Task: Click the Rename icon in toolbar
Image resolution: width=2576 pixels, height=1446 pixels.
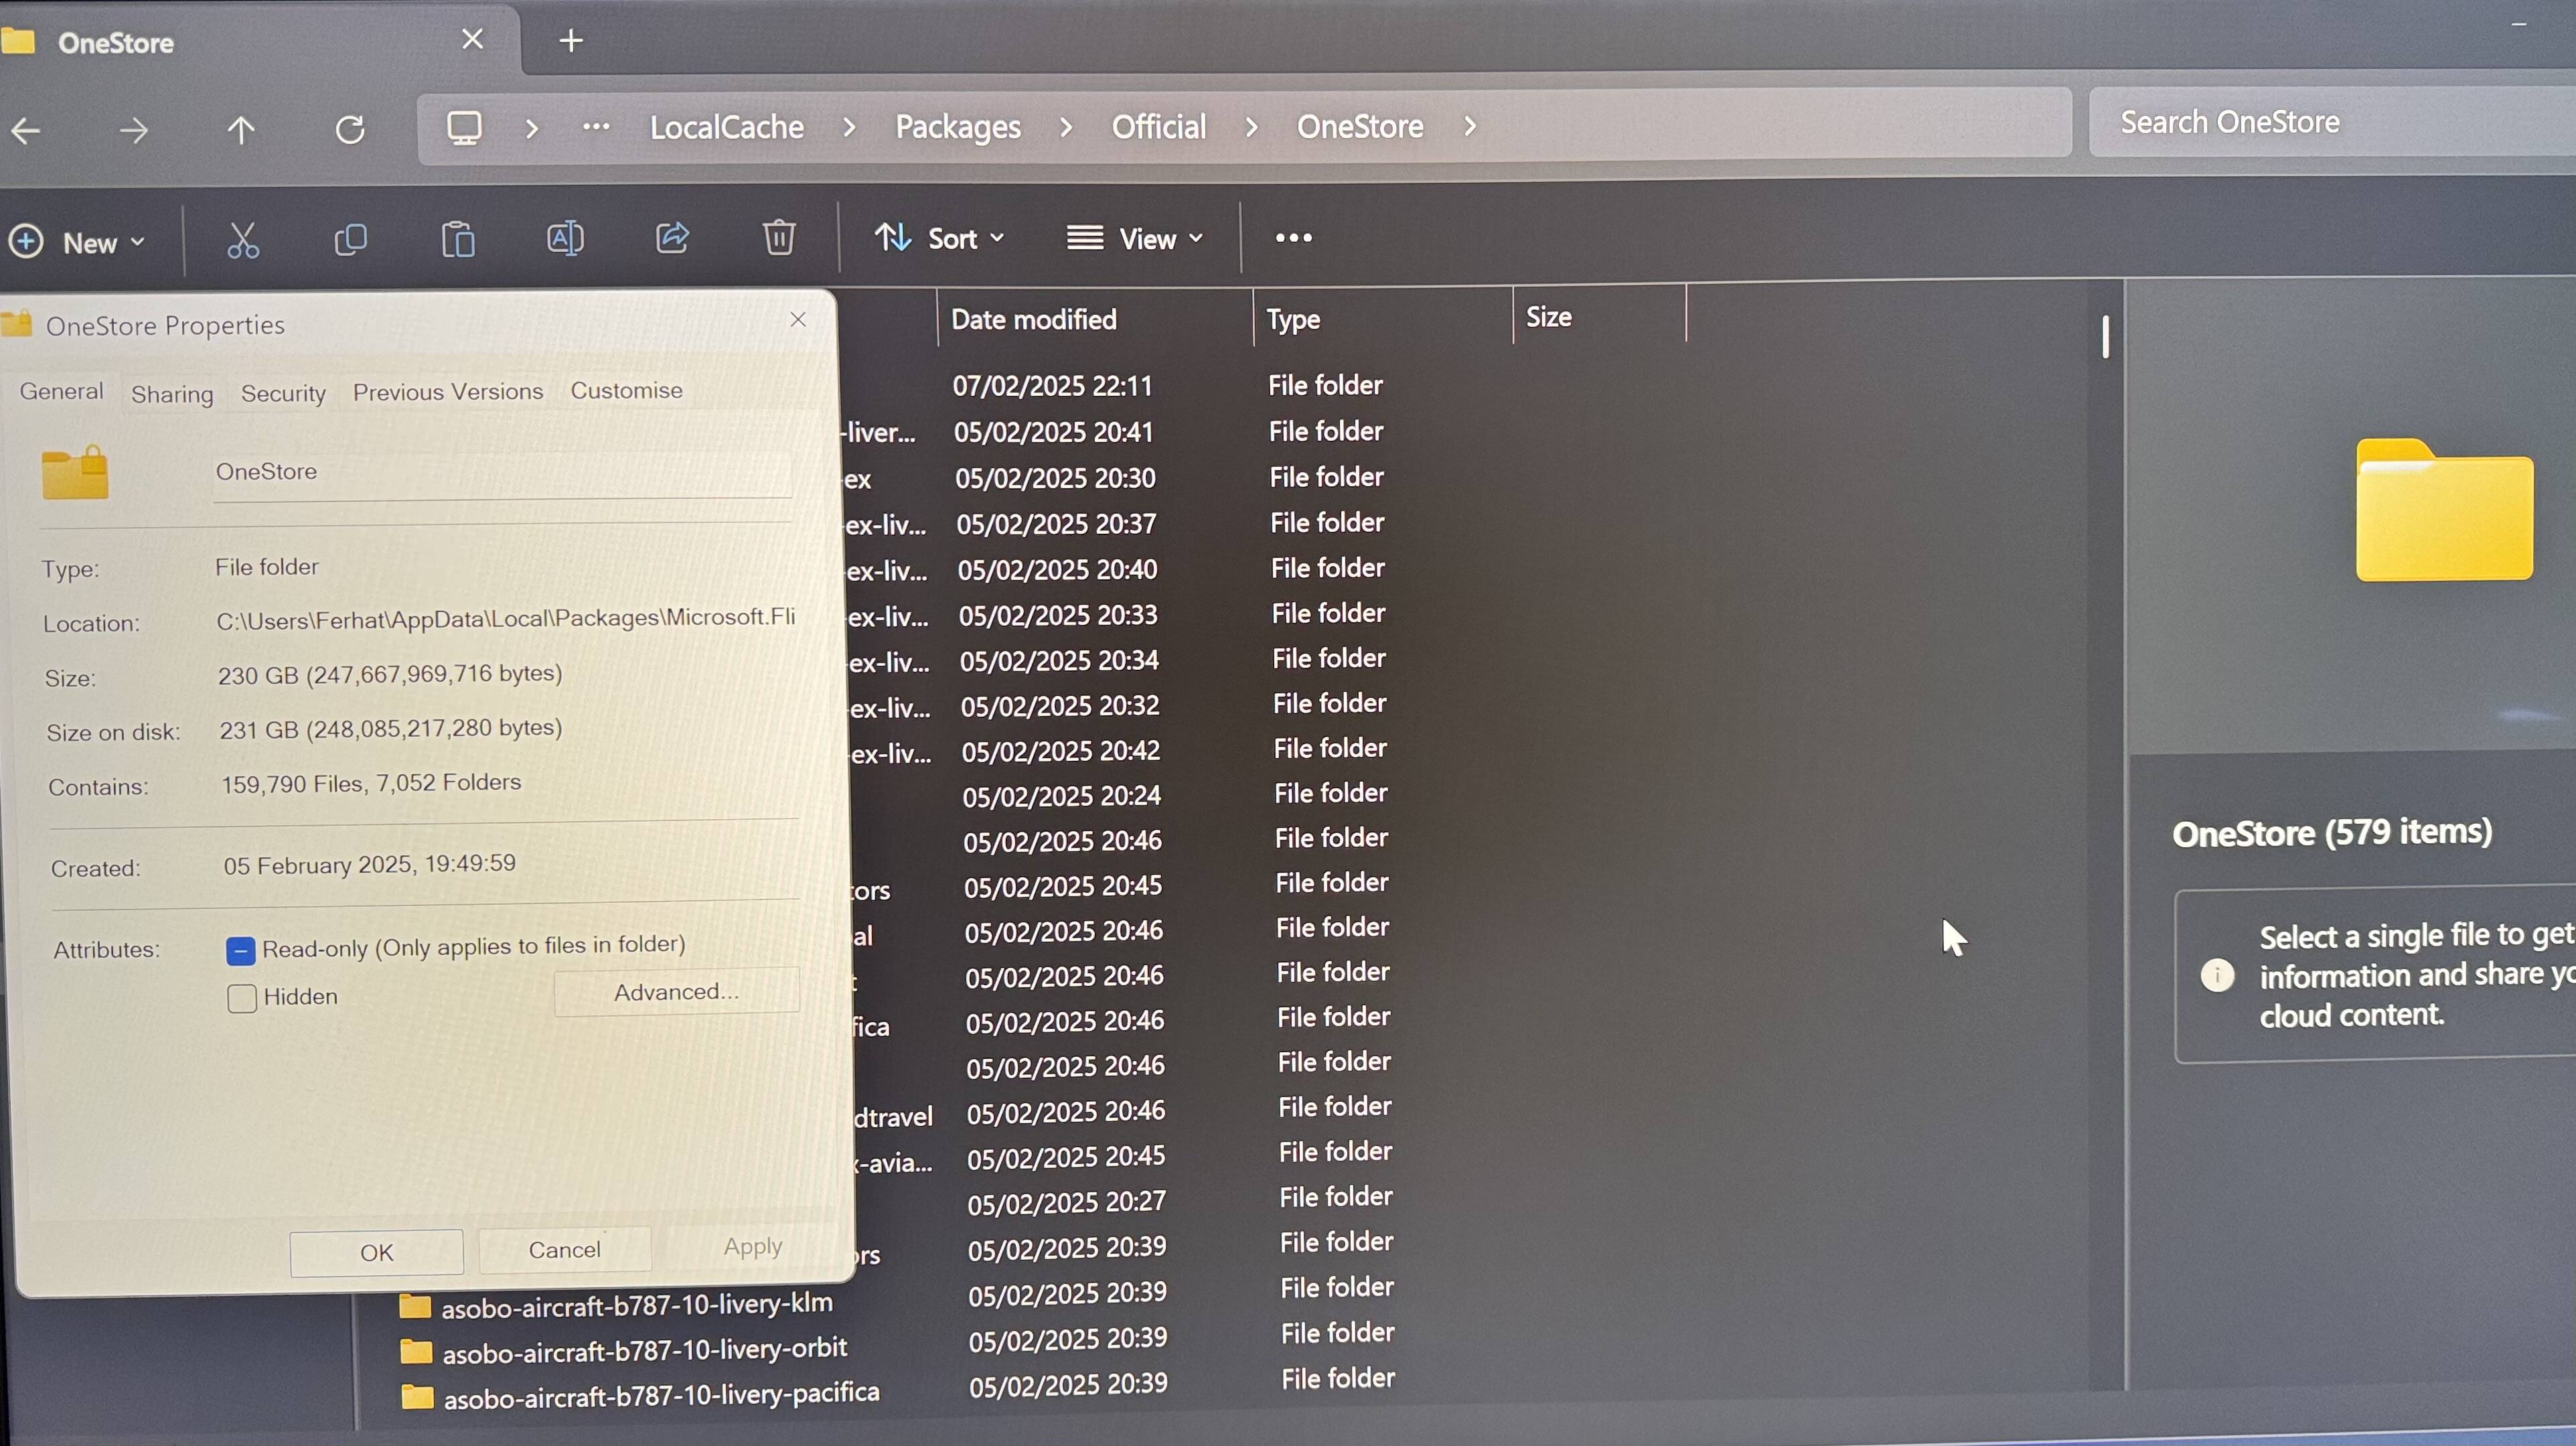Action: click(x=565, y=239)
